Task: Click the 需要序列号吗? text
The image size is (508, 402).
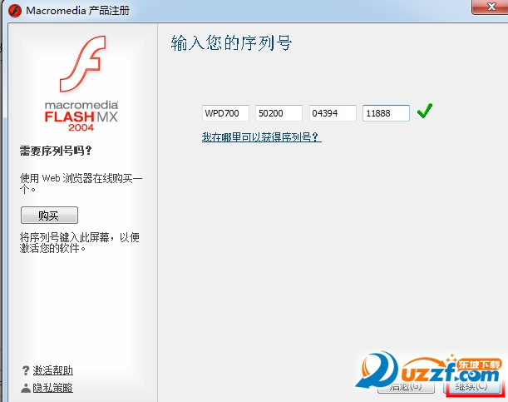Action: [56, 151]
